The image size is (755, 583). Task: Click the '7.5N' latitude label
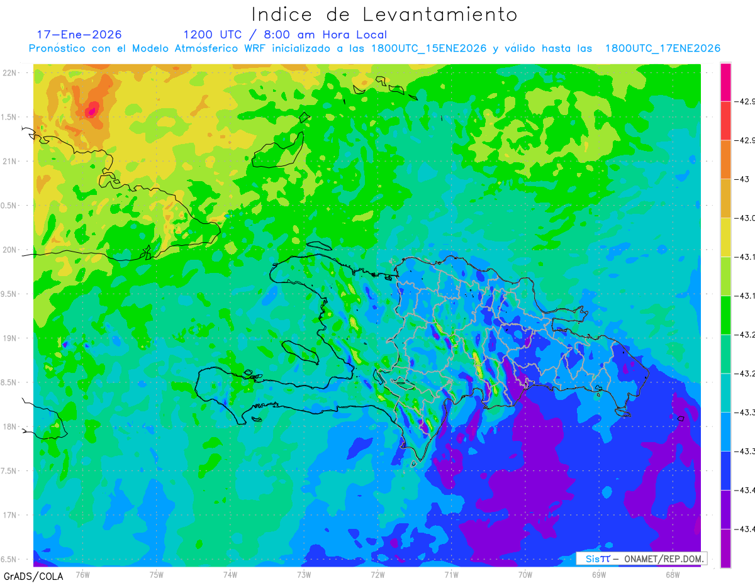pyautogui.click(x=9, y=471)
